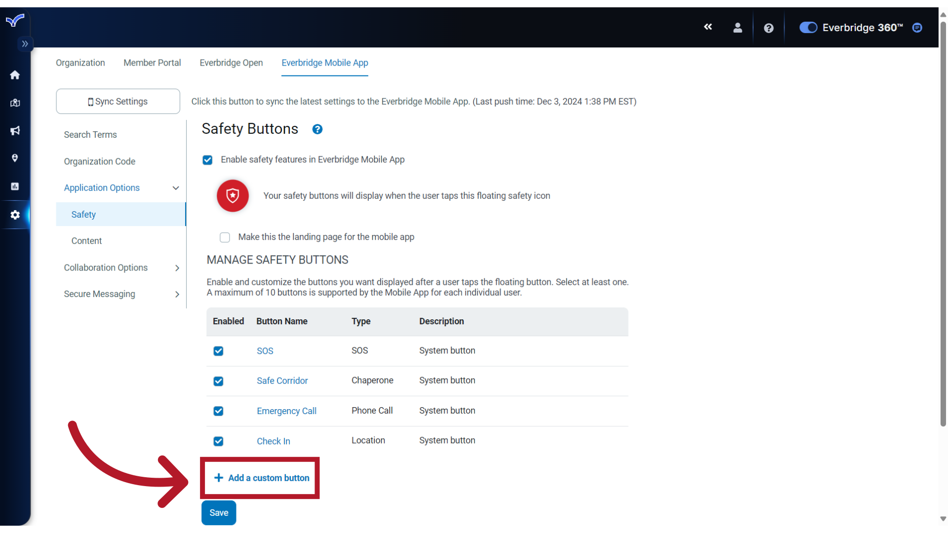Expand Collaboration Options chevron
The width and height of the screenshot is (948, 533).
pyautogui.click(x=177, y=268)
